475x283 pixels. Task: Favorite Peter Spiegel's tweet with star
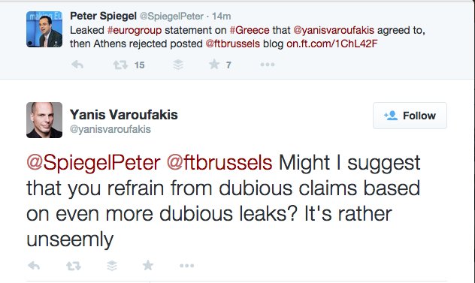[x=214, y=64]
